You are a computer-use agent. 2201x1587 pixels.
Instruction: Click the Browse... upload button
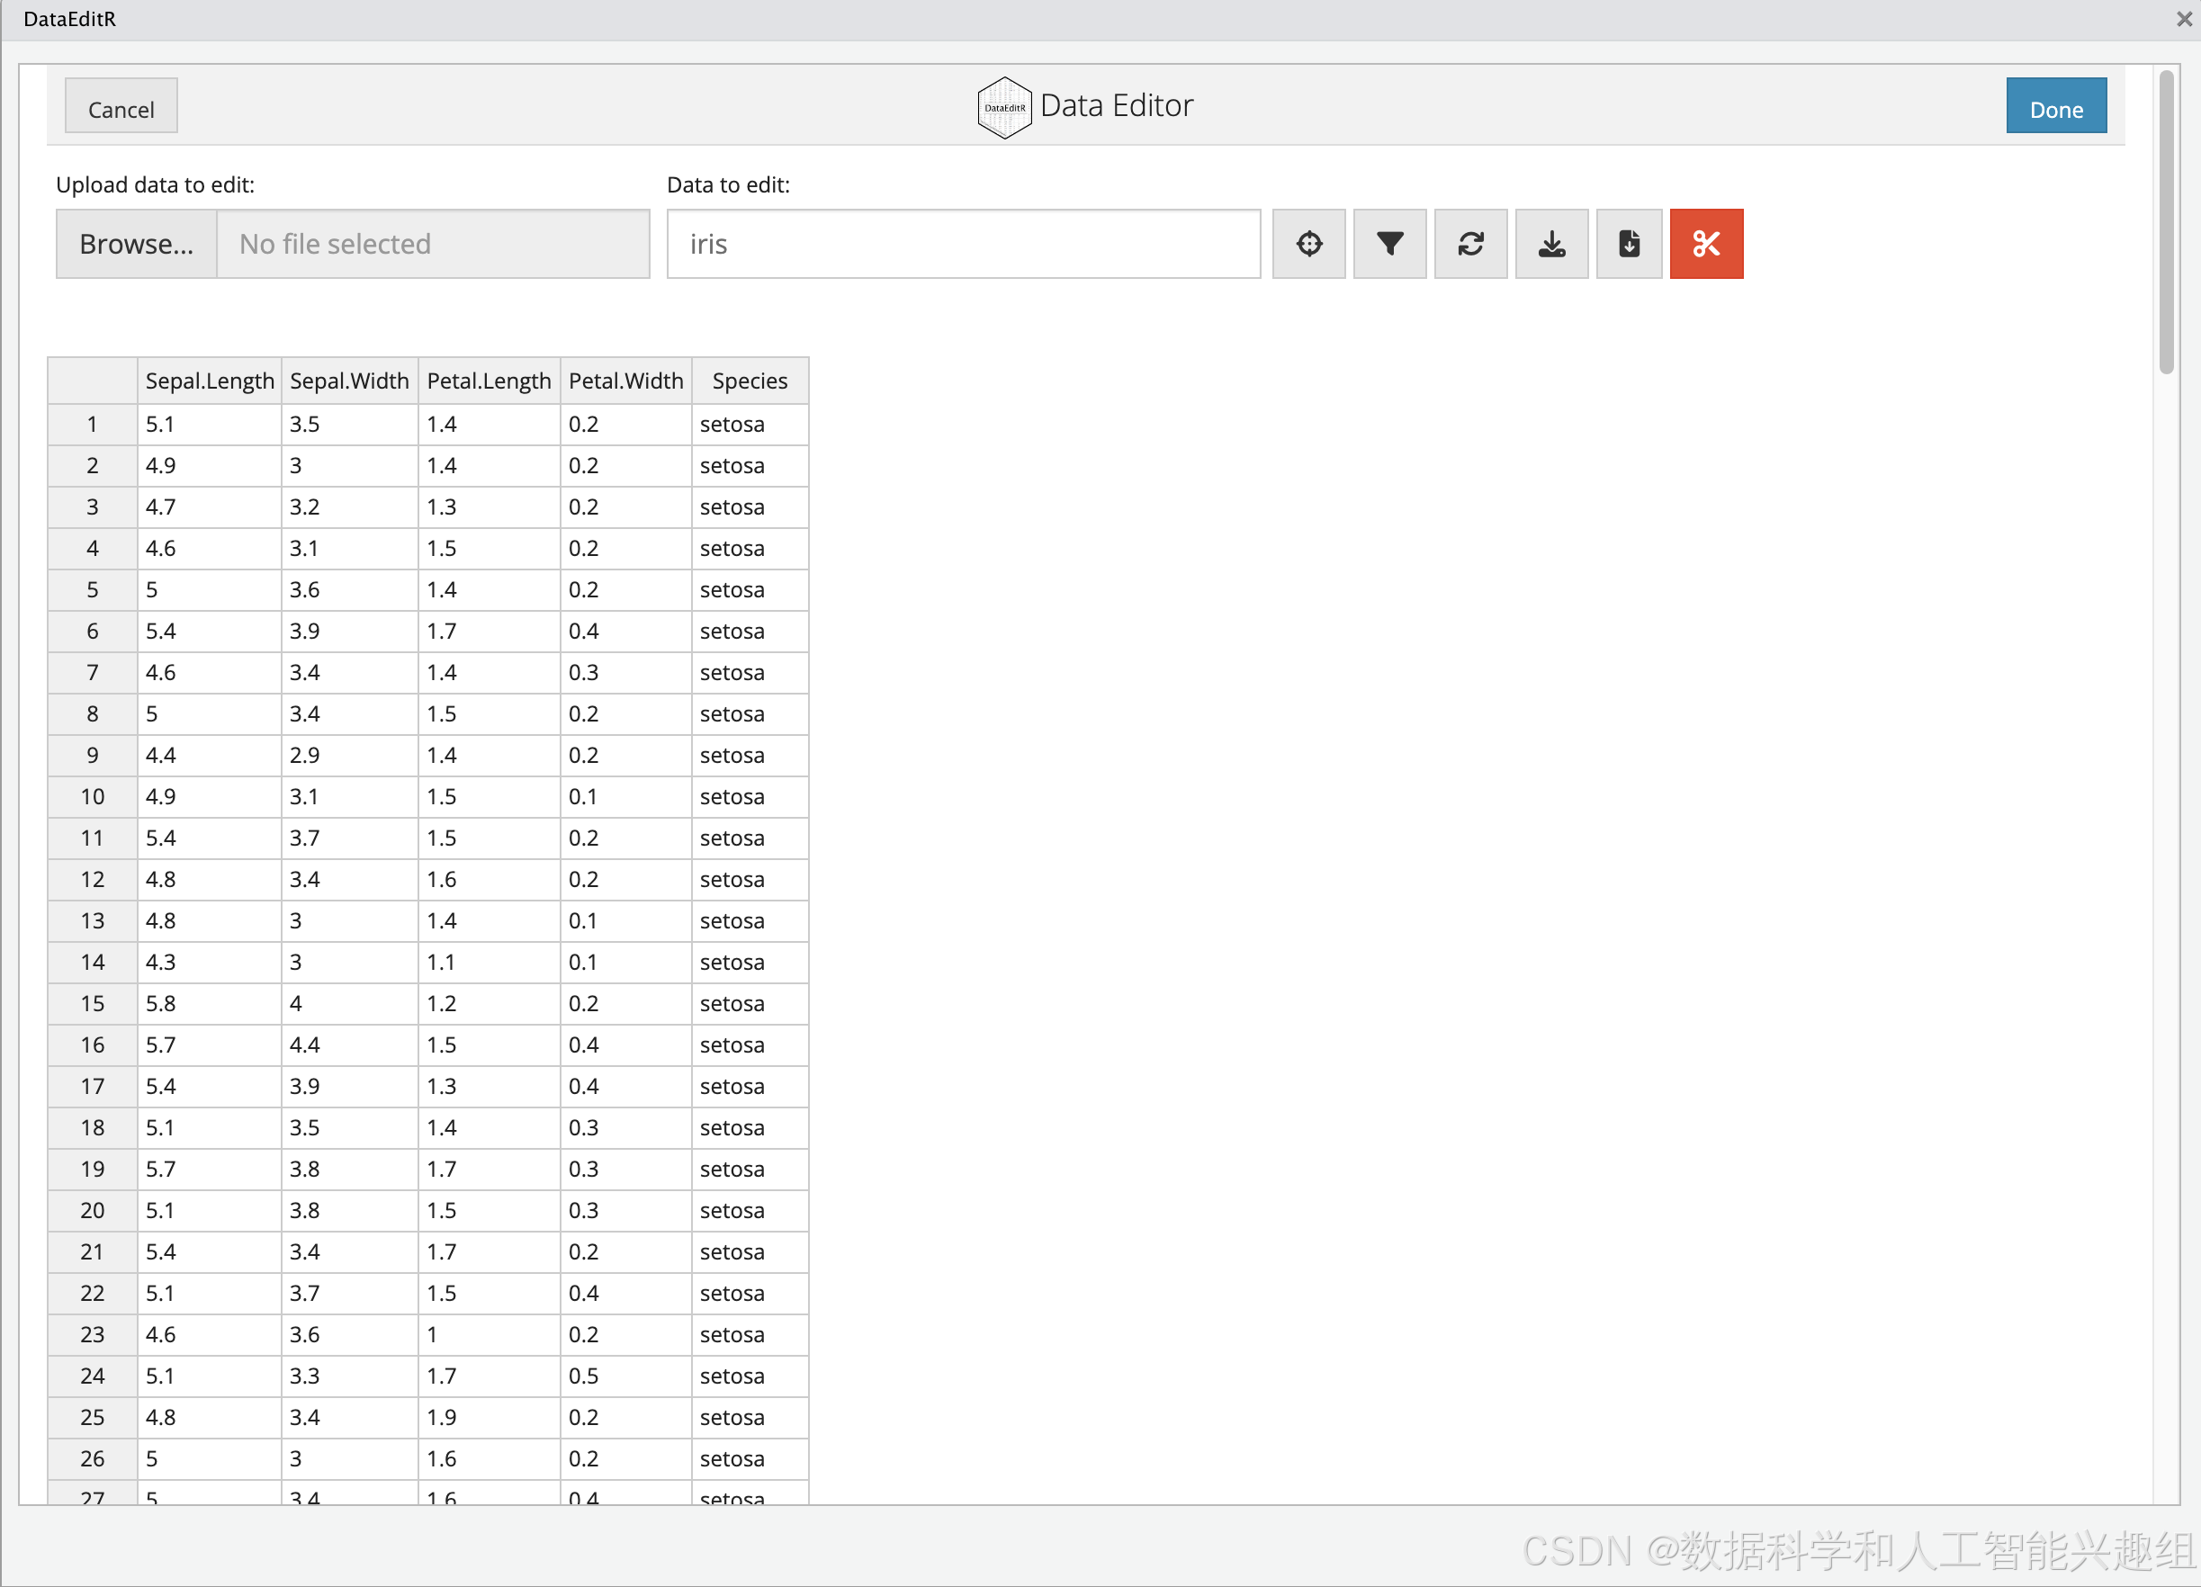tap(136, 244)
